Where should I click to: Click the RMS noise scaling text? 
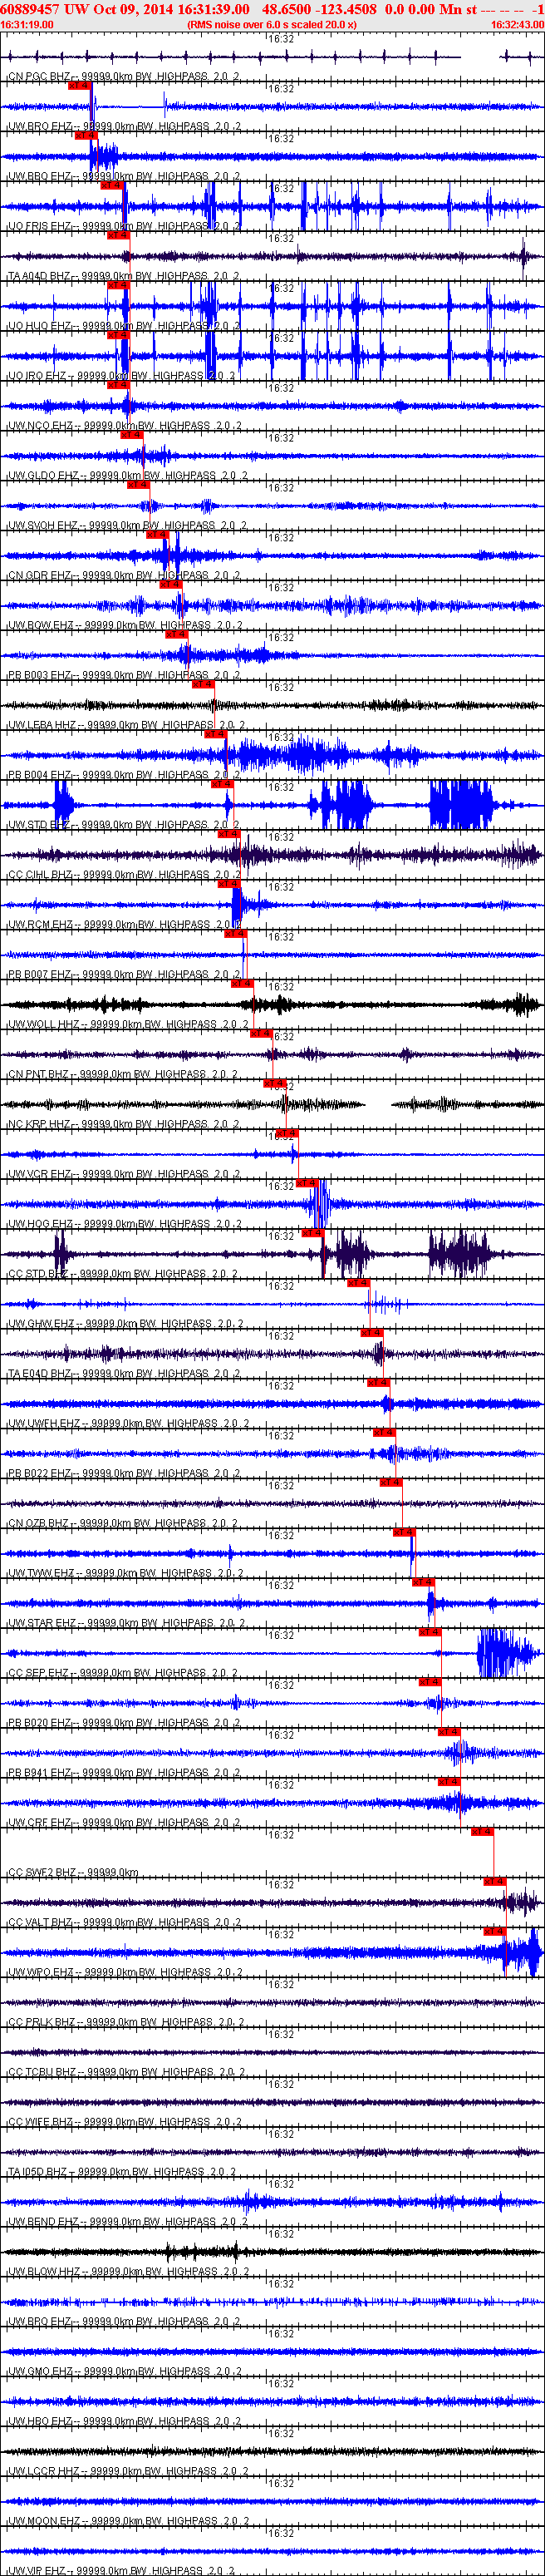pyautogui.click(x=272, y=24)
